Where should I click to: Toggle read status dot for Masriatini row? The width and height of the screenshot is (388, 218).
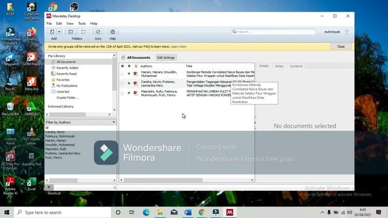[x=129, y=93]
